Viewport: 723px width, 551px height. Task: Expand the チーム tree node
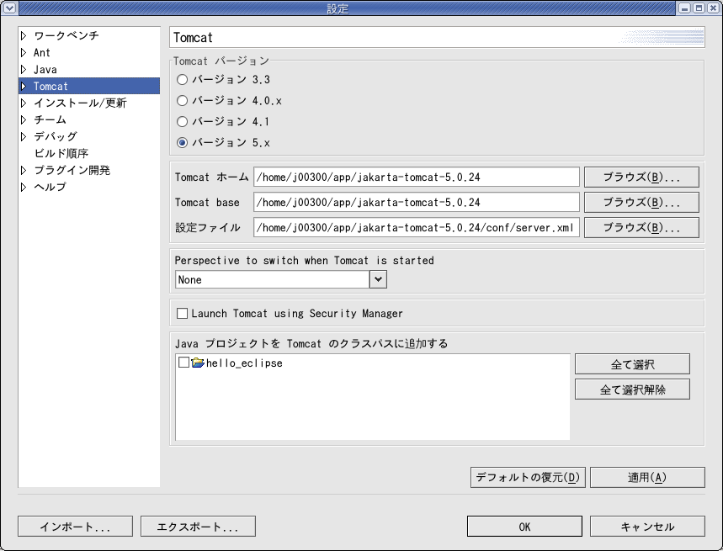click(24, 119)
